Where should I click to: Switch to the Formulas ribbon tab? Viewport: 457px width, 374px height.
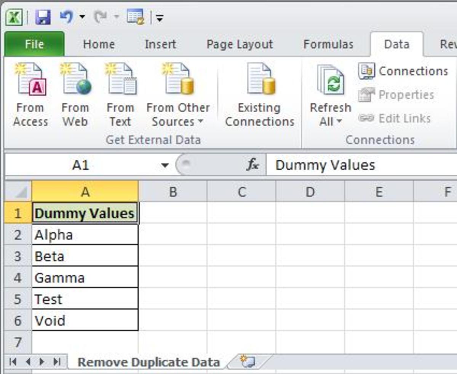click(x=328, y=44)
